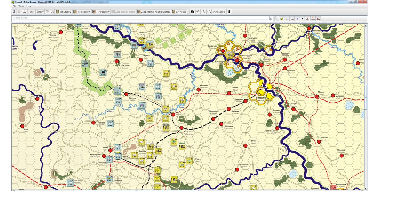Click the camera map snapshot icon
This screenshot has width=394, height=219.
192,12
